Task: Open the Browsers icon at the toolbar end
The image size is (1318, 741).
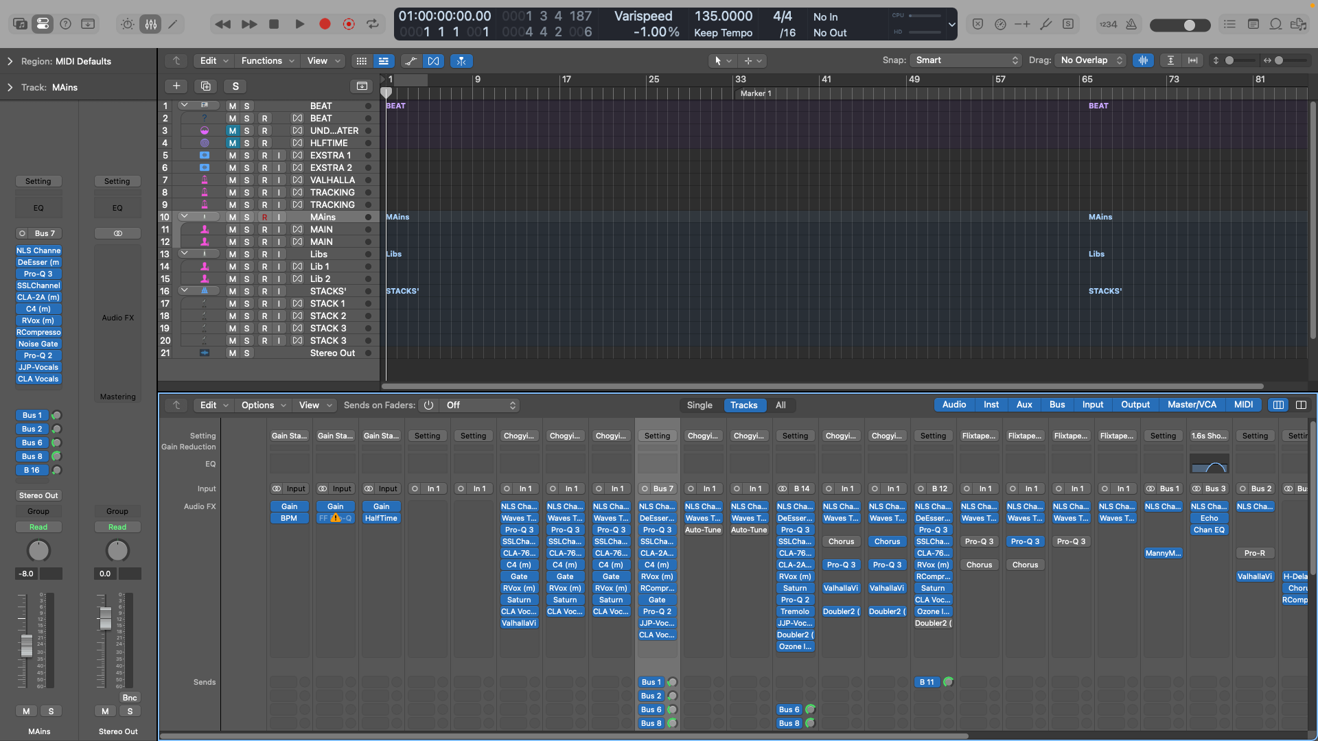Action: [1298, 24]
